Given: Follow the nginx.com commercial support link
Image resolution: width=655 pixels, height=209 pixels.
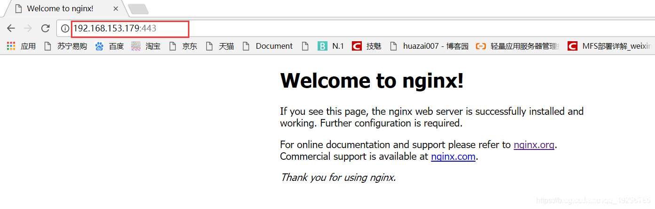Looking at the screenshot, I should point(453,157).
